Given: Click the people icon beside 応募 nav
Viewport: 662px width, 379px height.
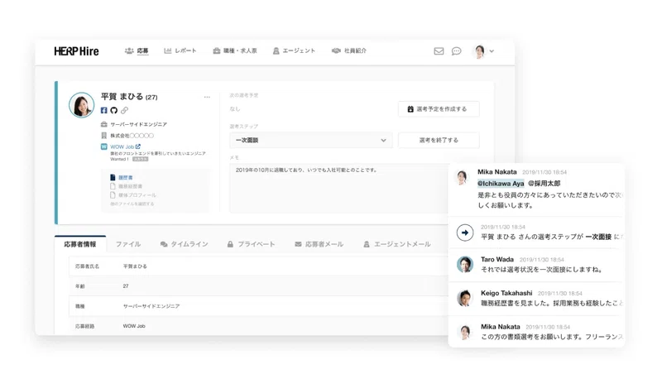Looking at the screenshot, I should [x=129, y=50].
